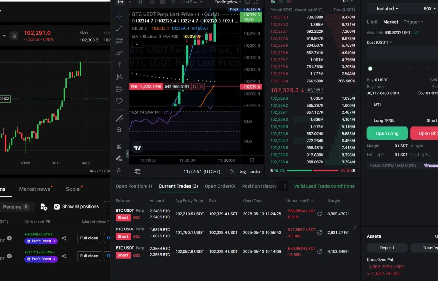This screenshot has height=281, width=438.
Task: Switch to the Market order tab
Action: 391,22
